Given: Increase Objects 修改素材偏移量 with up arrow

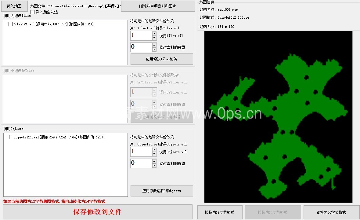Looking at the screenshot, I should pos(154,161).
